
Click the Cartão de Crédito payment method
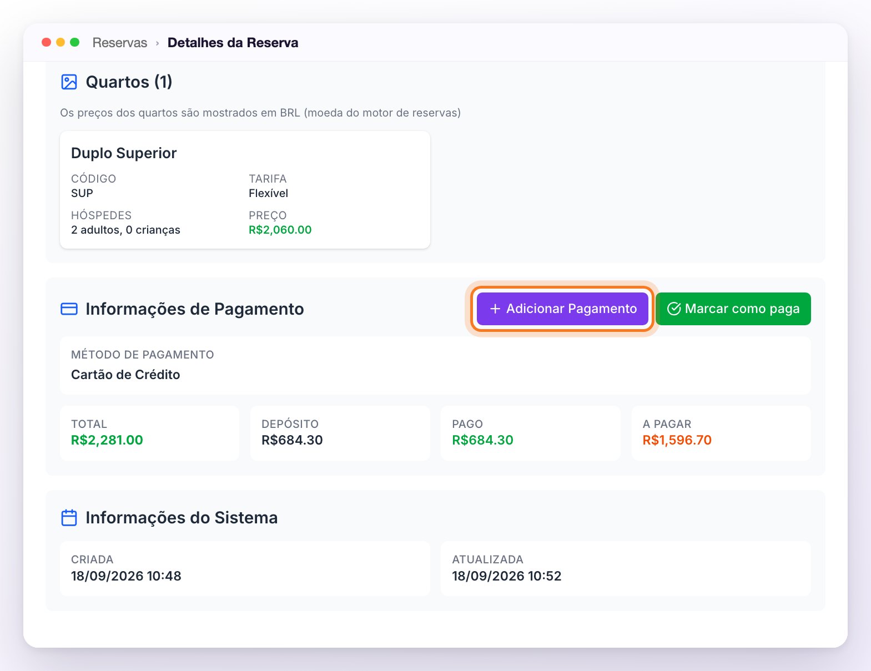[125, 375]
